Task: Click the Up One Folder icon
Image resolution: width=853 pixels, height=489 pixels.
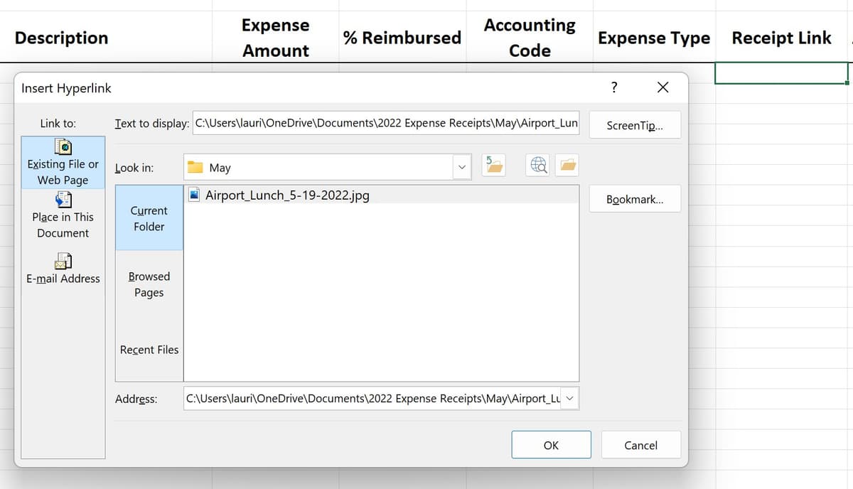Action: tap(495, 166)
